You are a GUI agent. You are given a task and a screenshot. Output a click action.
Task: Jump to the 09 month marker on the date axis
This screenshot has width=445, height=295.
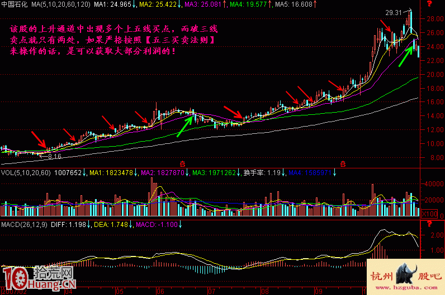tap(319, 292)
